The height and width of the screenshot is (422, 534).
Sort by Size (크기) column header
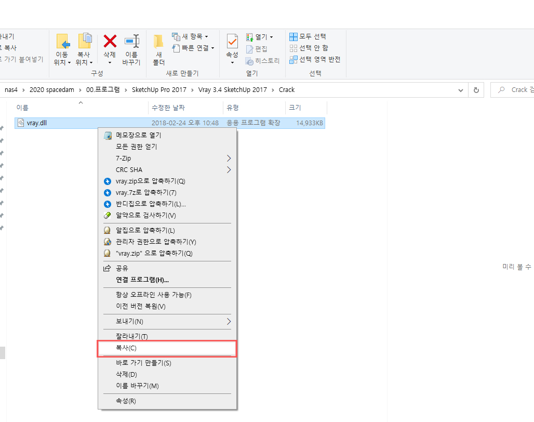tap(306, 108)
